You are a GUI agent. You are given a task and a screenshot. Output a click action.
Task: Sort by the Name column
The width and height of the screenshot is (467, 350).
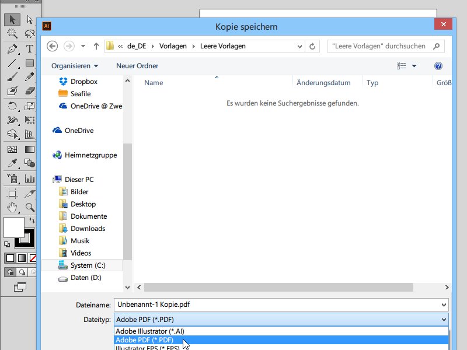[154, 83]
